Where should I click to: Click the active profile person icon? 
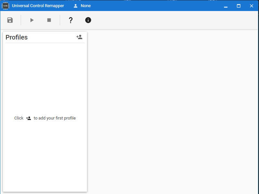76,6
